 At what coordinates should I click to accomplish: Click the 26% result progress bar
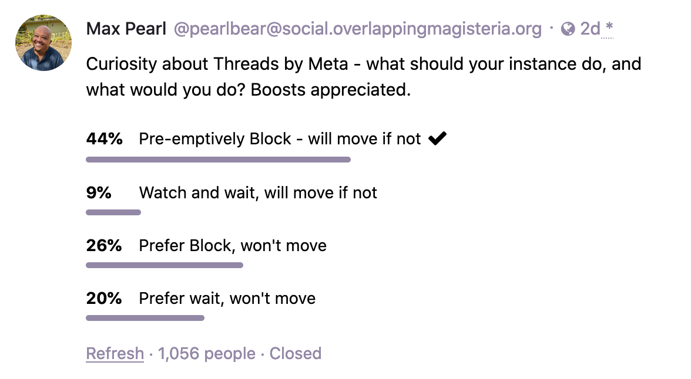[165, 265]
